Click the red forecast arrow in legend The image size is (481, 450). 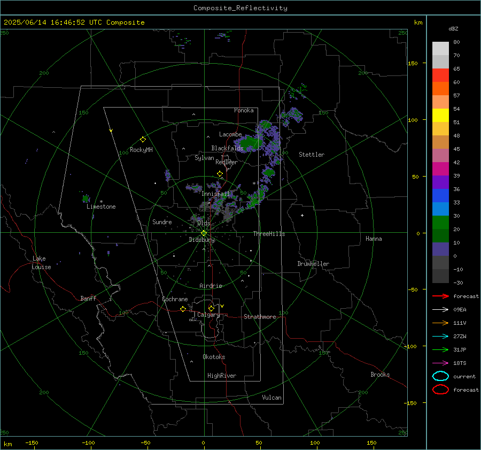(440, 296)
